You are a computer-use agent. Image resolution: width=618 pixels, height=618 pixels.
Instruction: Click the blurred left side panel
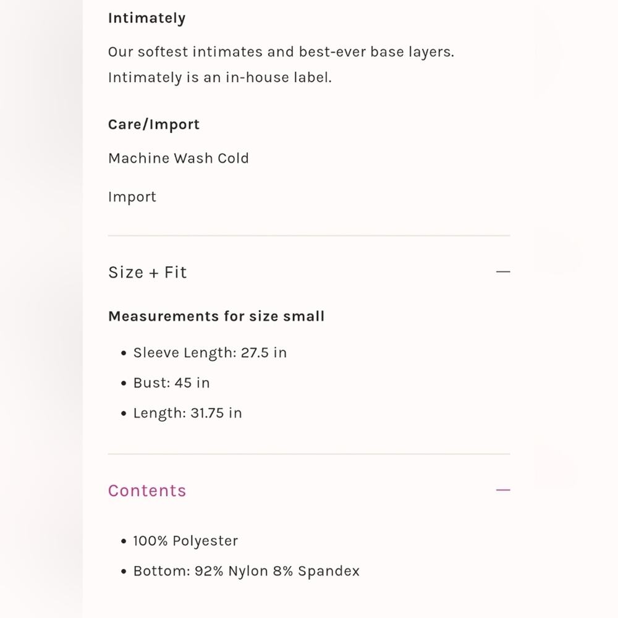point(41,309)
